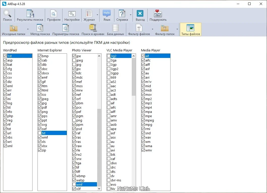267x193 pixels.
Task: Check the jpeg checkbox in Photo Viewer
Action: point(74,60)
